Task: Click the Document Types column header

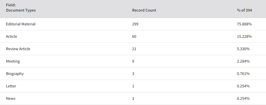Action: coord(21,10)
